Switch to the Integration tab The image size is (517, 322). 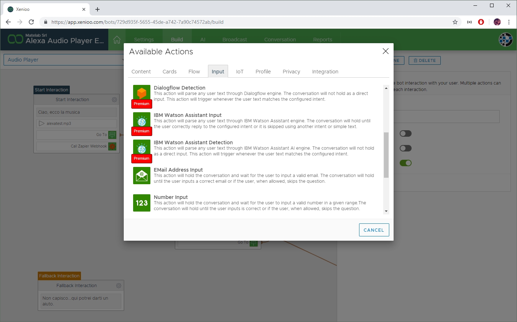[325, 72]
